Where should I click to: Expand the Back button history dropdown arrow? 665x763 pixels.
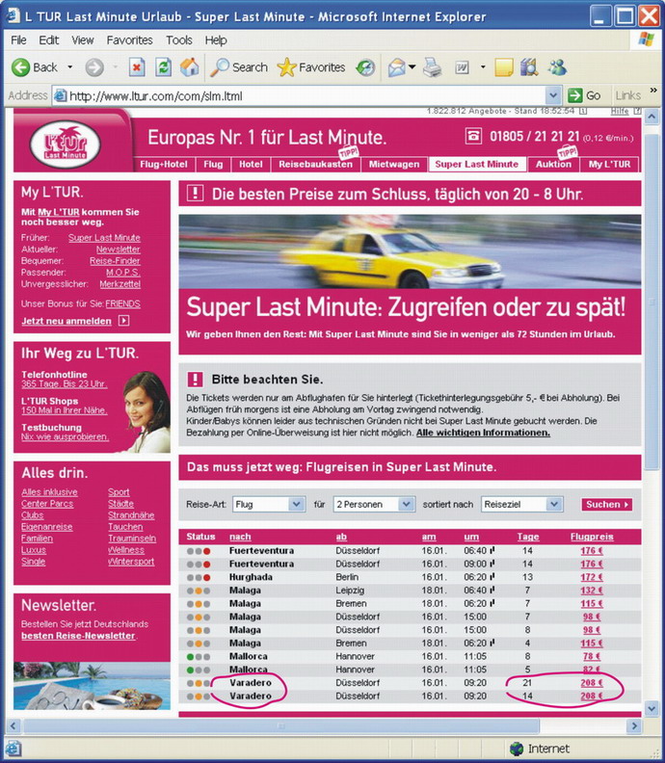69,67
